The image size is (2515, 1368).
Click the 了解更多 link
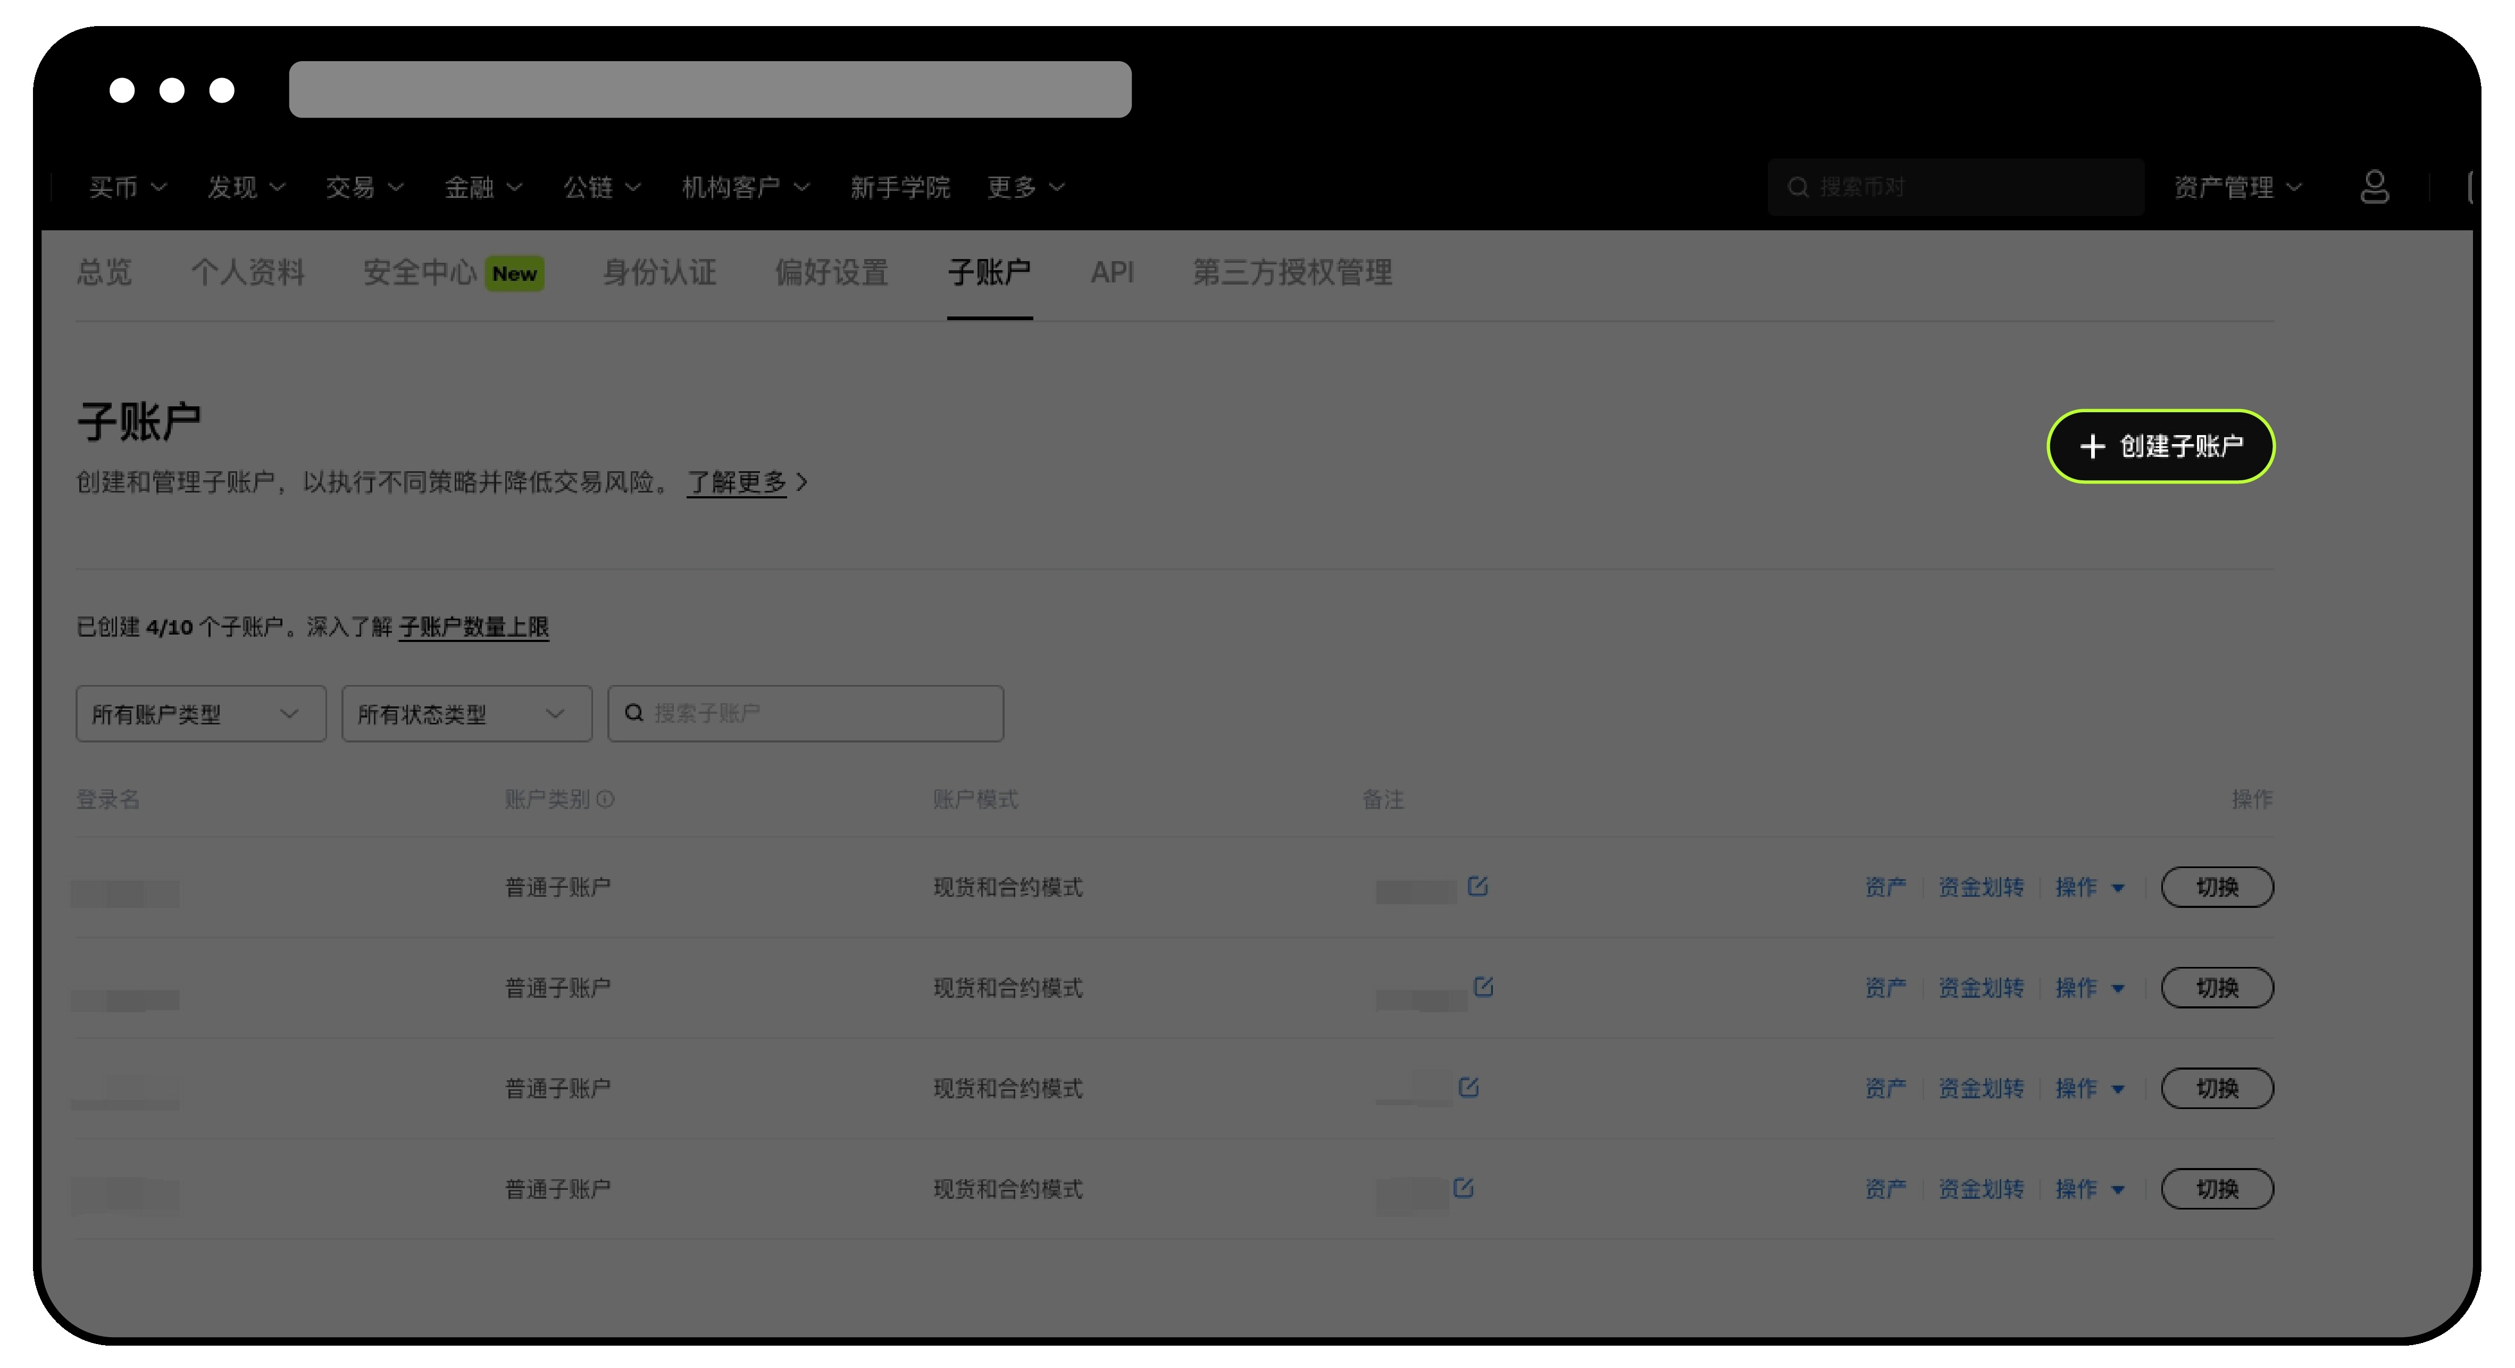pos(736,481)
